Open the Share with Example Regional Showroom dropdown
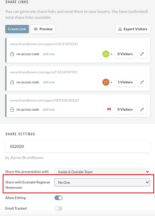Screen dimensions: 155x216 (102, 182)
